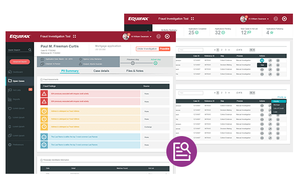Screen dimensions: 299x184
Task: Click Filter input above upper table
Action: click(190, 50)
